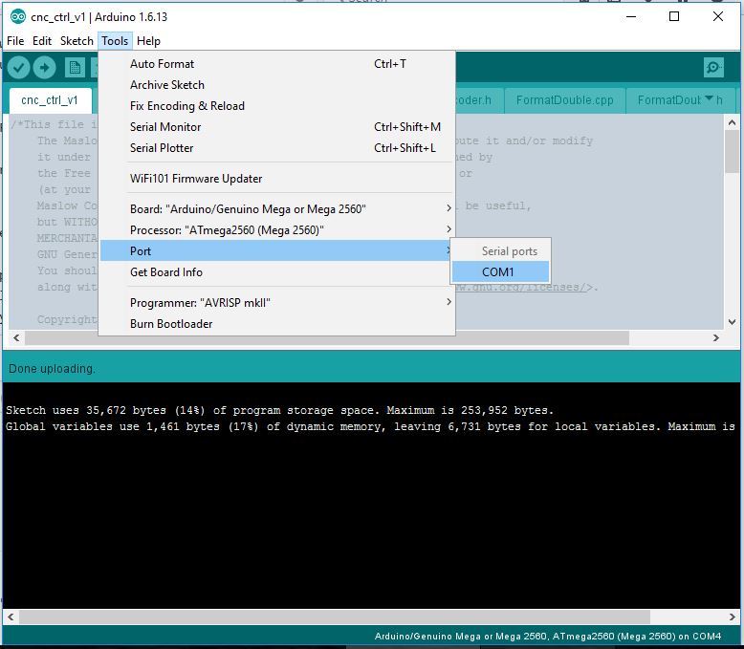Image resolution: width=744 pixels, height=649 pixels.
Task: Choose Fix Encoding & Reload
Action: 277,106
